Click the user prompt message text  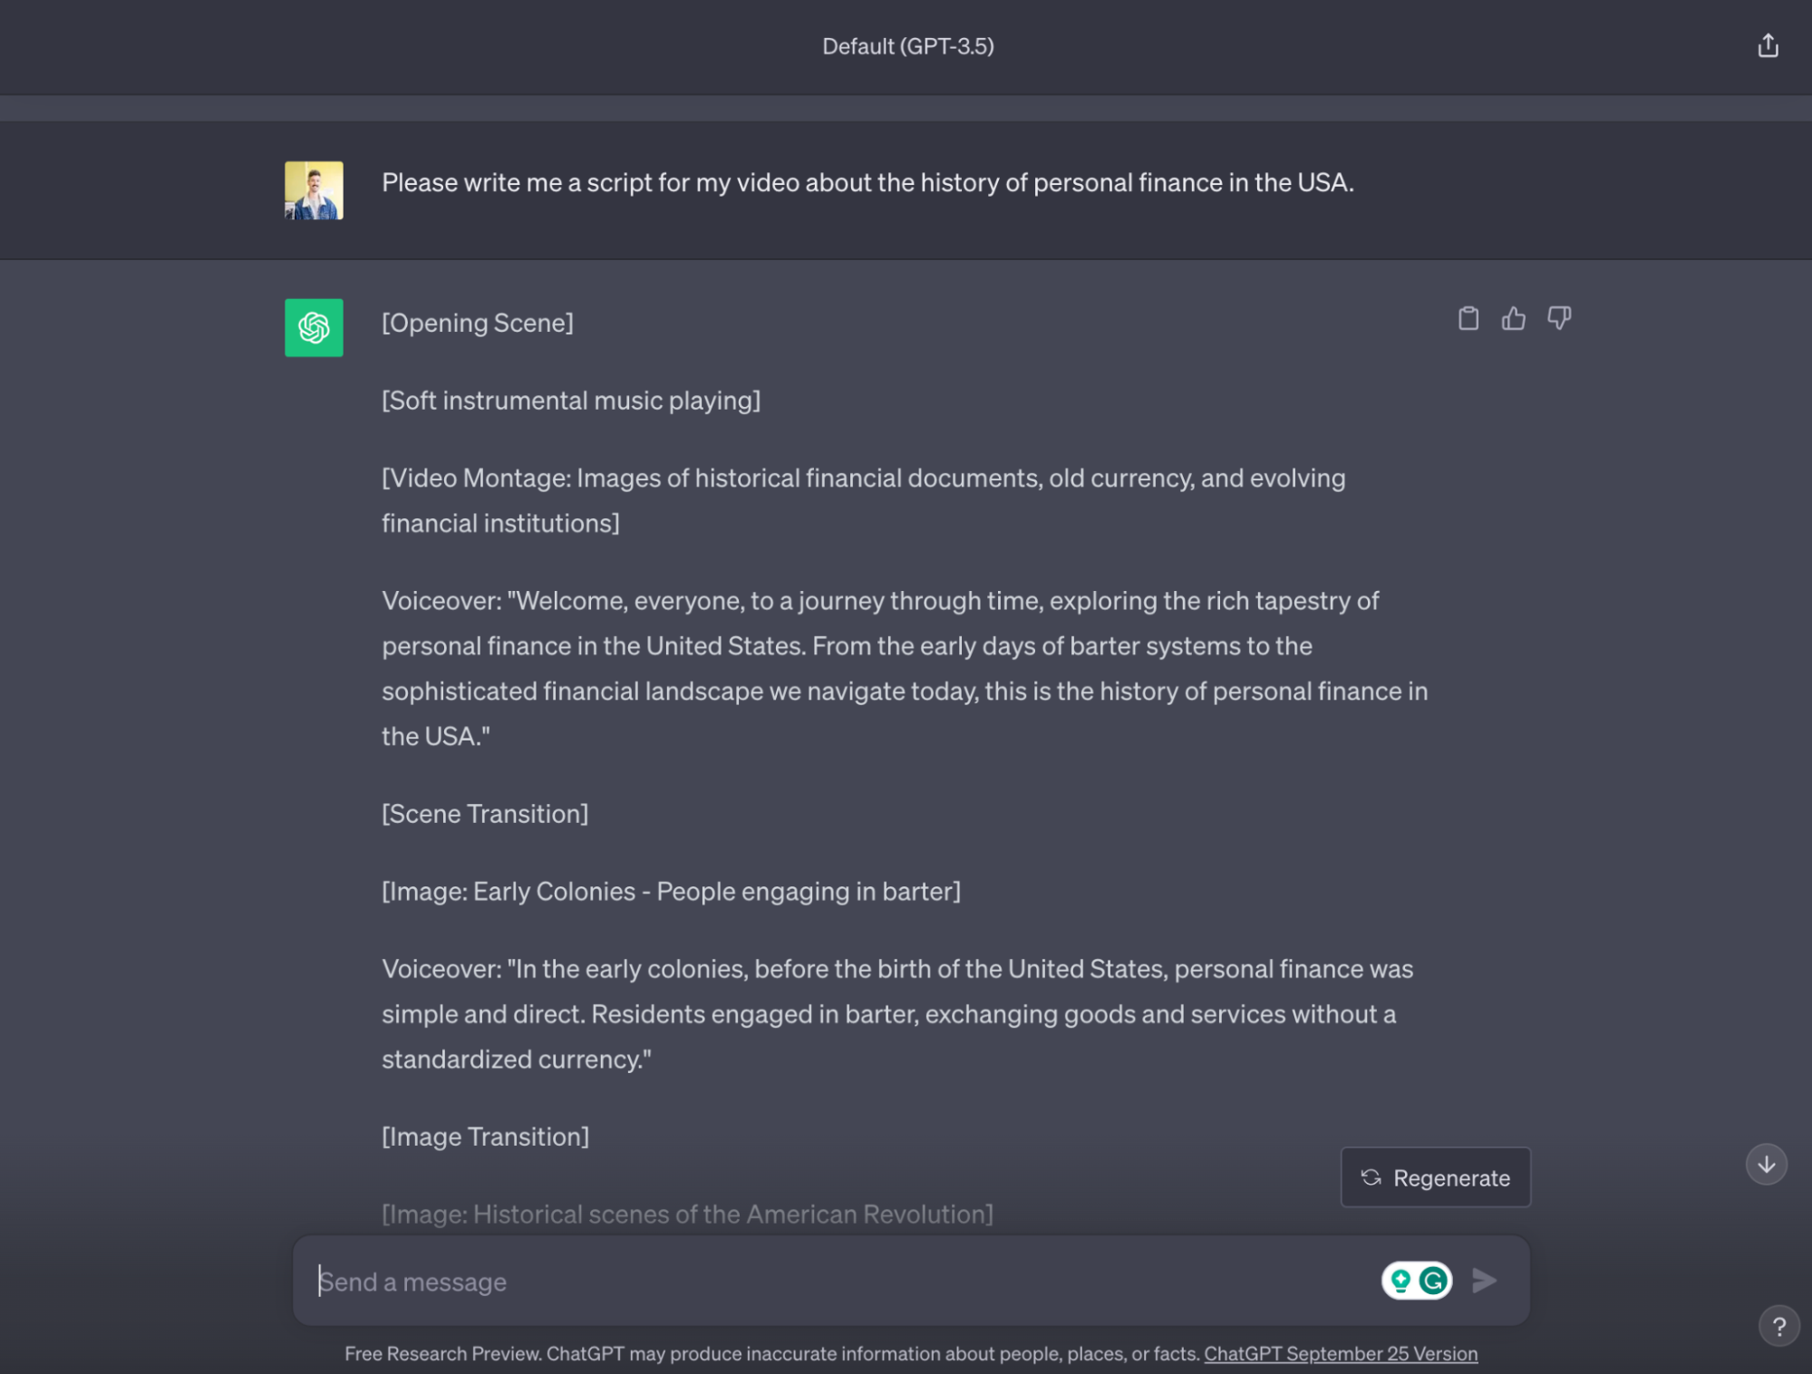[867, 183]
